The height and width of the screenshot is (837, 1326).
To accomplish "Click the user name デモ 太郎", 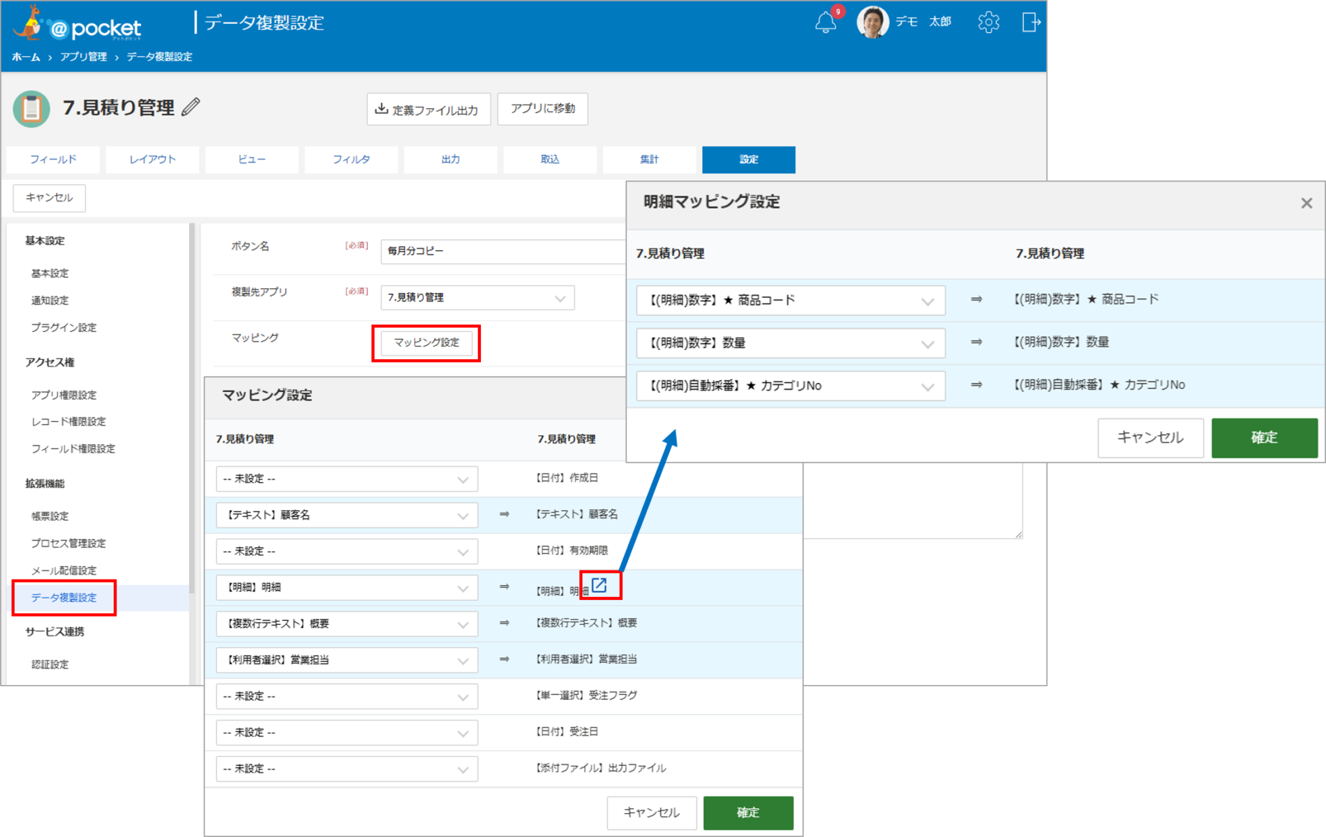I will [923, 22].
